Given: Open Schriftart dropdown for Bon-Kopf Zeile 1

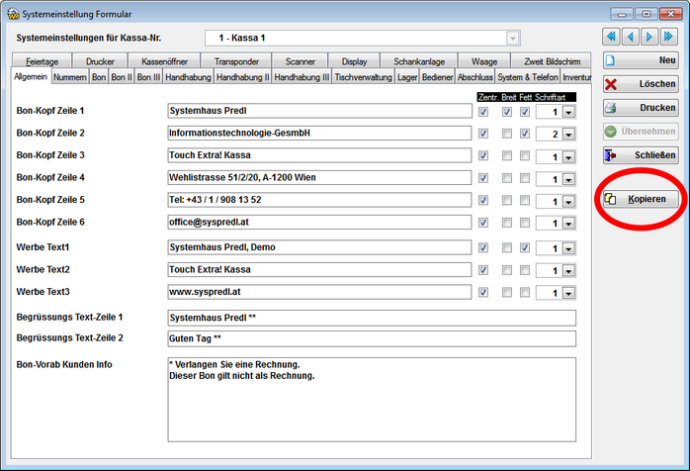Looking at the screenshot, I should (568, 113).
